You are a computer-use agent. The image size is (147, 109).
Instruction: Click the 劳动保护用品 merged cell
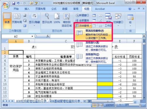click(x=16, y=68)
